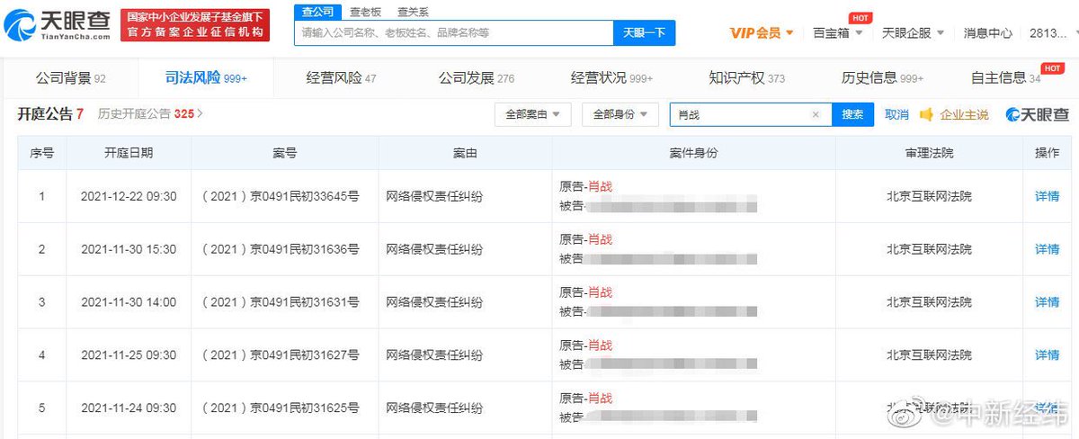The height and width of the screenshot is (439, 1079).
Task: Open the 司法风险 tab
Action: [x=206, y=78]
